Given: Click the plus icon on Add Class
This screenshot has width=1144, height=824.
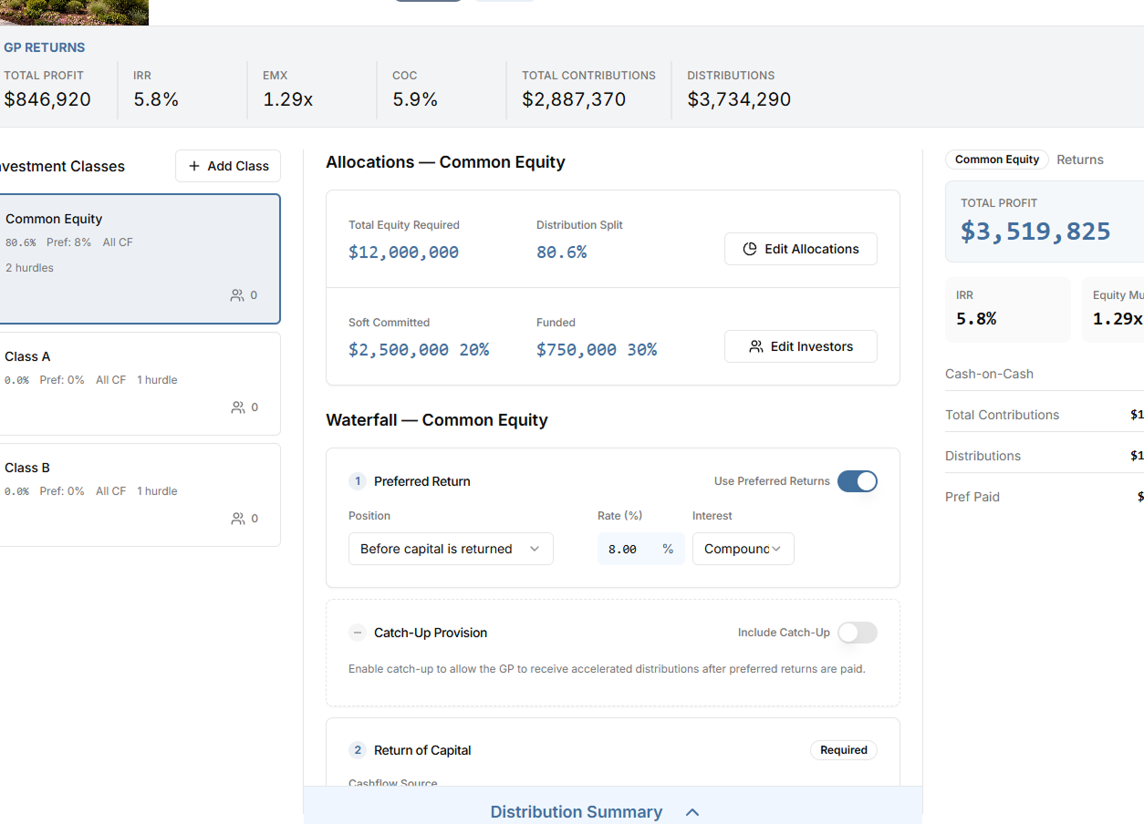Looking at the screenshot, I should 194,166.
